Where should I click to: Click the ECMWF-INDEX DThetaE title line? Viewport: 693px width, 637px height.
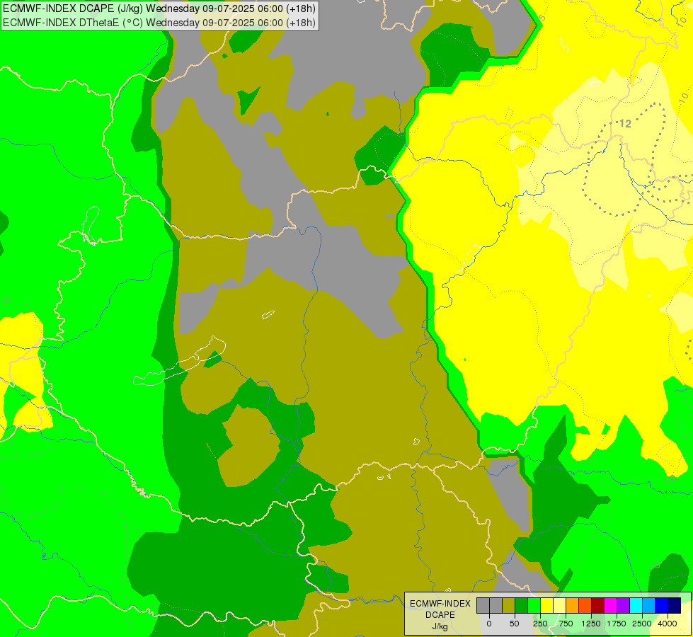tap(159, 23)
